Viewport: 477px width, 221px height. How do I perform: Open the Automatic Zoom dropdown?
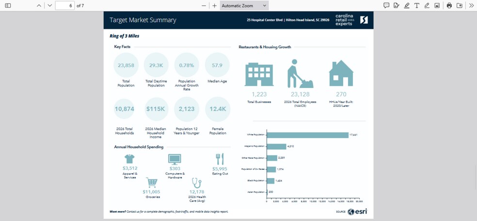(244, 5)
